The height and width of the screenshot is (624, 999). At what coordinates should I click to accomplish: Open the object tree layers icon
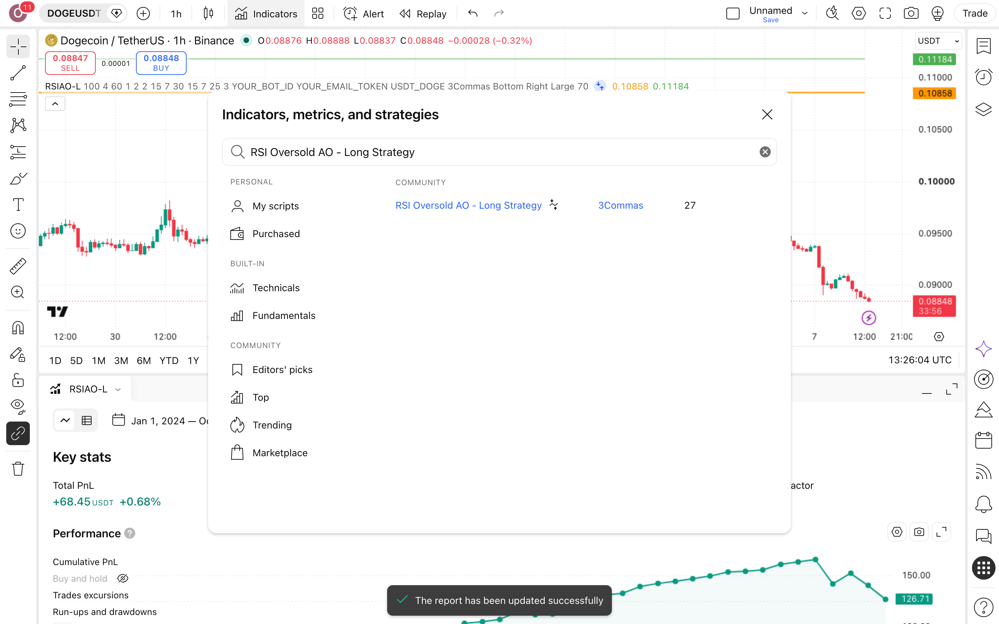983,109
